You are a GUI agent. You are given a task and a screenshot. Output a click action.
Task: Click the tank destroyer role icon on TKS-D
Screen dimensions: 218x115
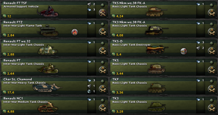(184, 51)
